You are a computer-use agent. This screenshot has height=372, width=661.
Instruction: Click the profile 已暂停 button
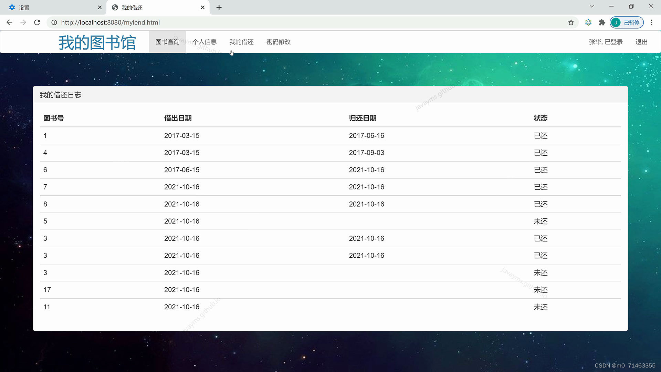click(x=627, y=22)
